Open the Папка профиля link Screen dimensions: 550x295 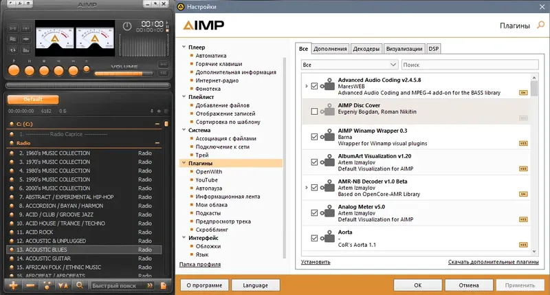tap(200, 265)
